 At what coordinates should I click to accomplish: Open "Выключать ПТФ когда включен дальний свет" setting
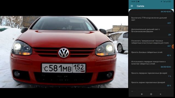[151, 20]
